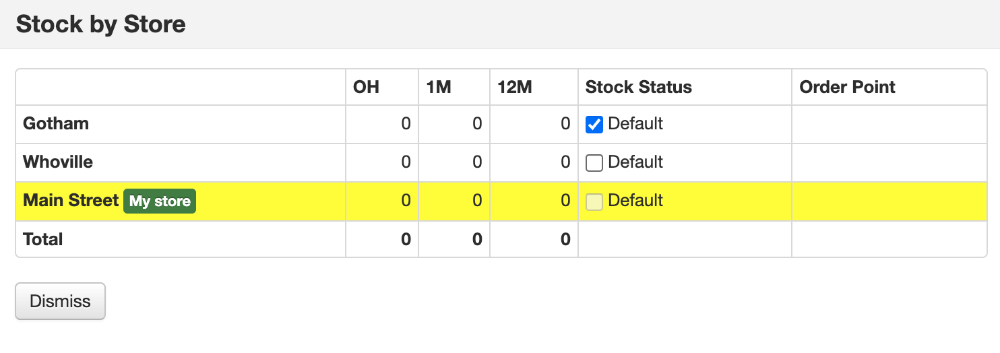This screenshot has width=1000, height=353.
Task: Click the green My store badge
Action: (160, 201)
